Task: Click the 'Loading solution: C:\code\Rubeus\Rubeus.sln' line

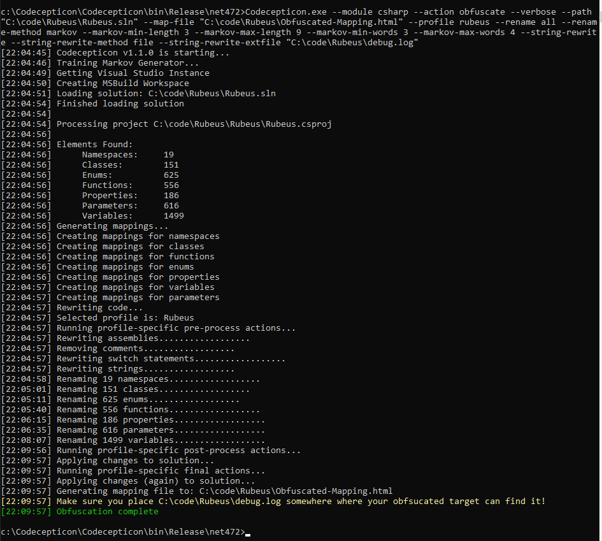Action: pyautogui.click(x=138, y=93)
